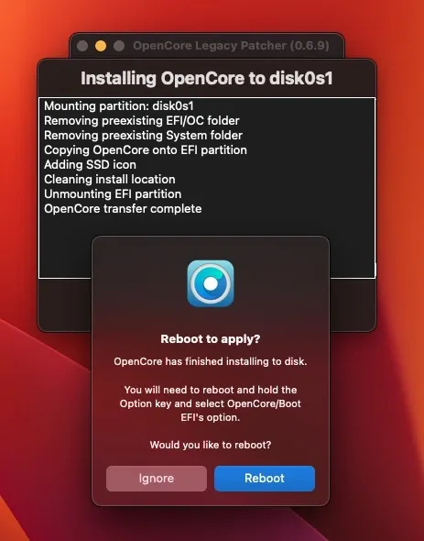Click the 'Cleaning install location' log entry
Screen dimensions: 424x541
(110, 180)
